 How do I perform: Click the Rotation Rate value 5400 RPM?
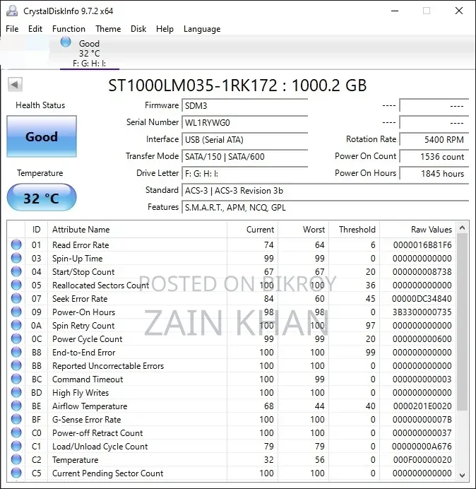[434, 139]
